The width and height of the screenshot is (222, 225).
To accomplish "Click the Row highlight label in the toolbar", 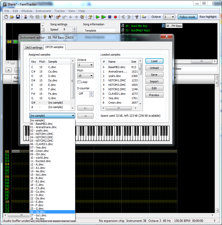I will (x=208, y=17).
